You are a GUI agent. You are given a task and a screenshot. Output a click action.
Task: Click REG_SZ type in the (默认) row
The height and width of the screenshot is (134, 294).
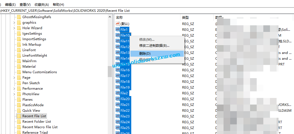188,24
